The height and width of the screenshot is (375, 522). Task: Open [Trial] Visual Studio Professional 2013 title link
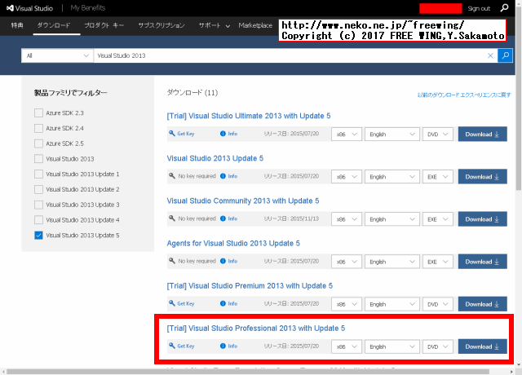pyautogui.click(x=256, y=329)
